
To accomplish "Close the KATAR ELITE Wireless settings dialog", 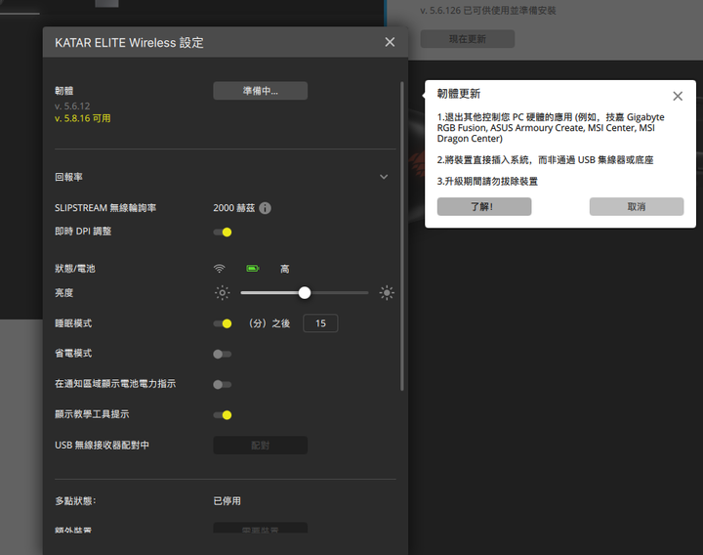I will 390,42.
